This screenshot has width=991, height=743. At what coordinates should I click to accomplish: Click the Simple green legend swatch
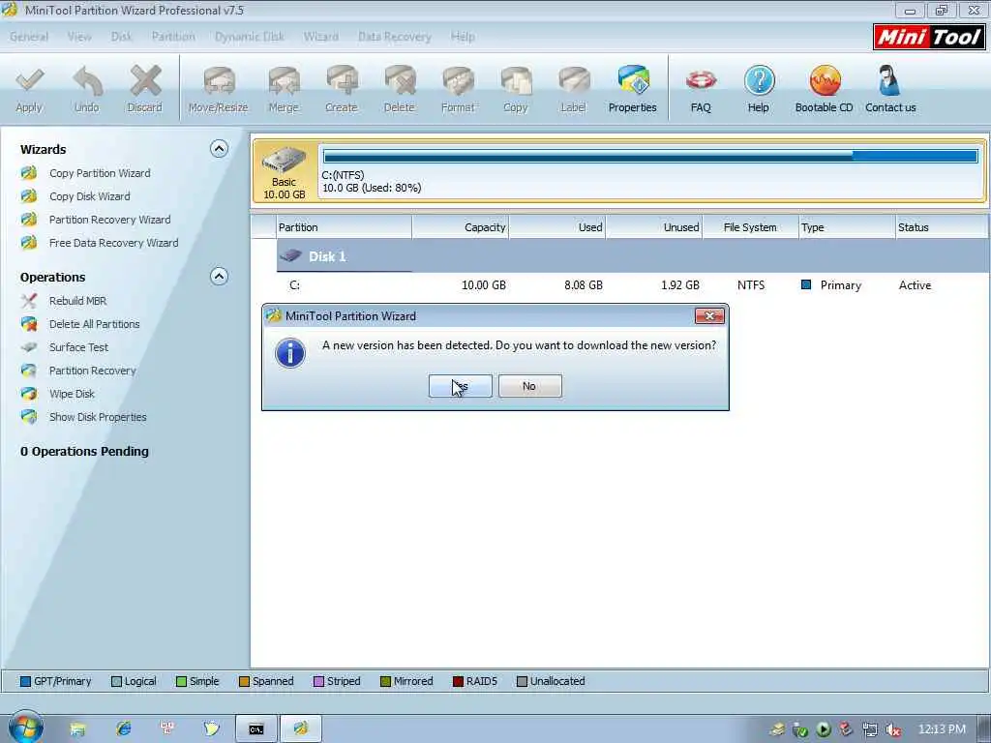point(181,682)
